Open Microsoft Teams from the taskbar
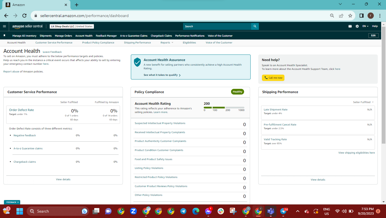This screenshot has width=386, height=218. (x=271, y=211)
